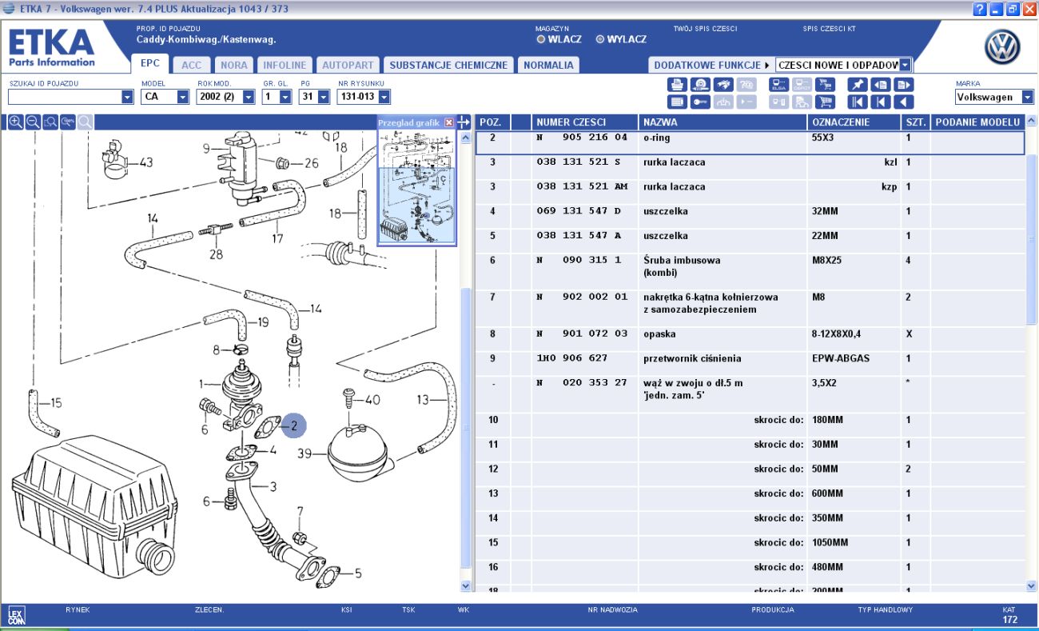Click the key icon in the toolbar

700,102
